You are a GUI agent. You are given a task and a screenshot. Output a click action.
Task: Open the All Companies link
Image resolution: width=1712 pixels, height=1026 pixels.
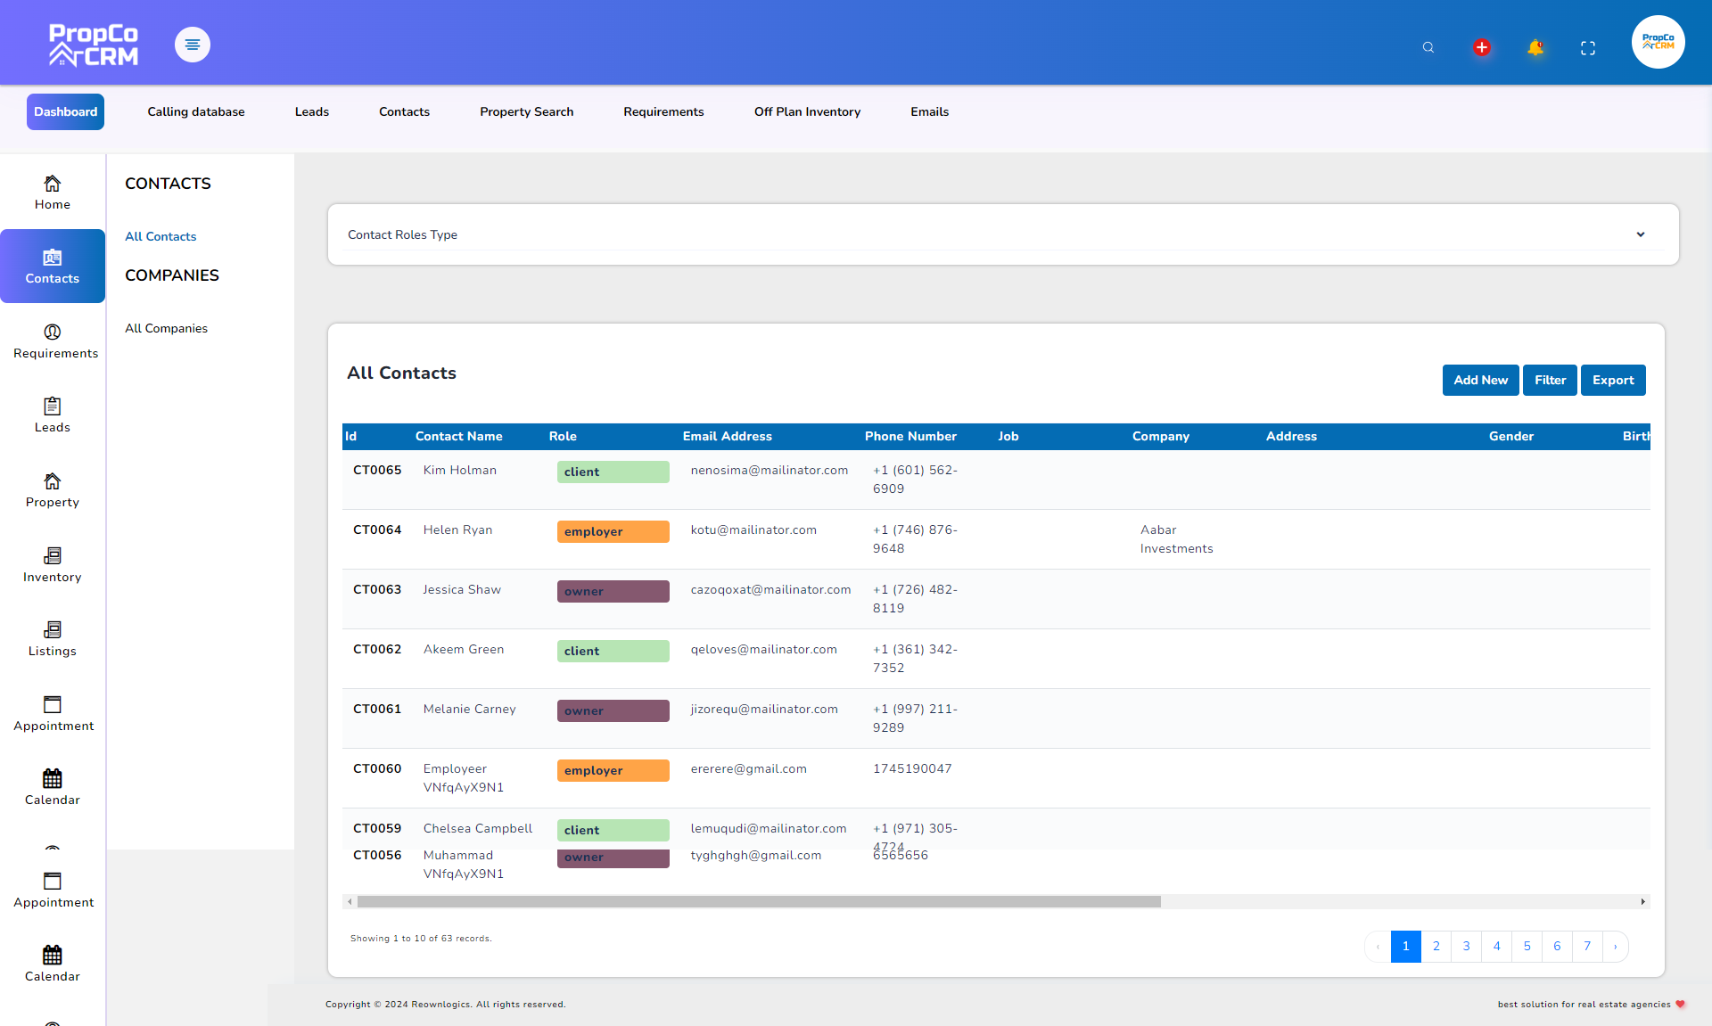(x=166, y=328)
